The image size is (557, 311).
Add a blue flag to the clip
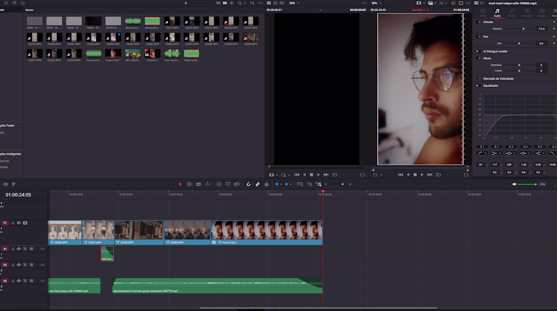tap(276, 185)
